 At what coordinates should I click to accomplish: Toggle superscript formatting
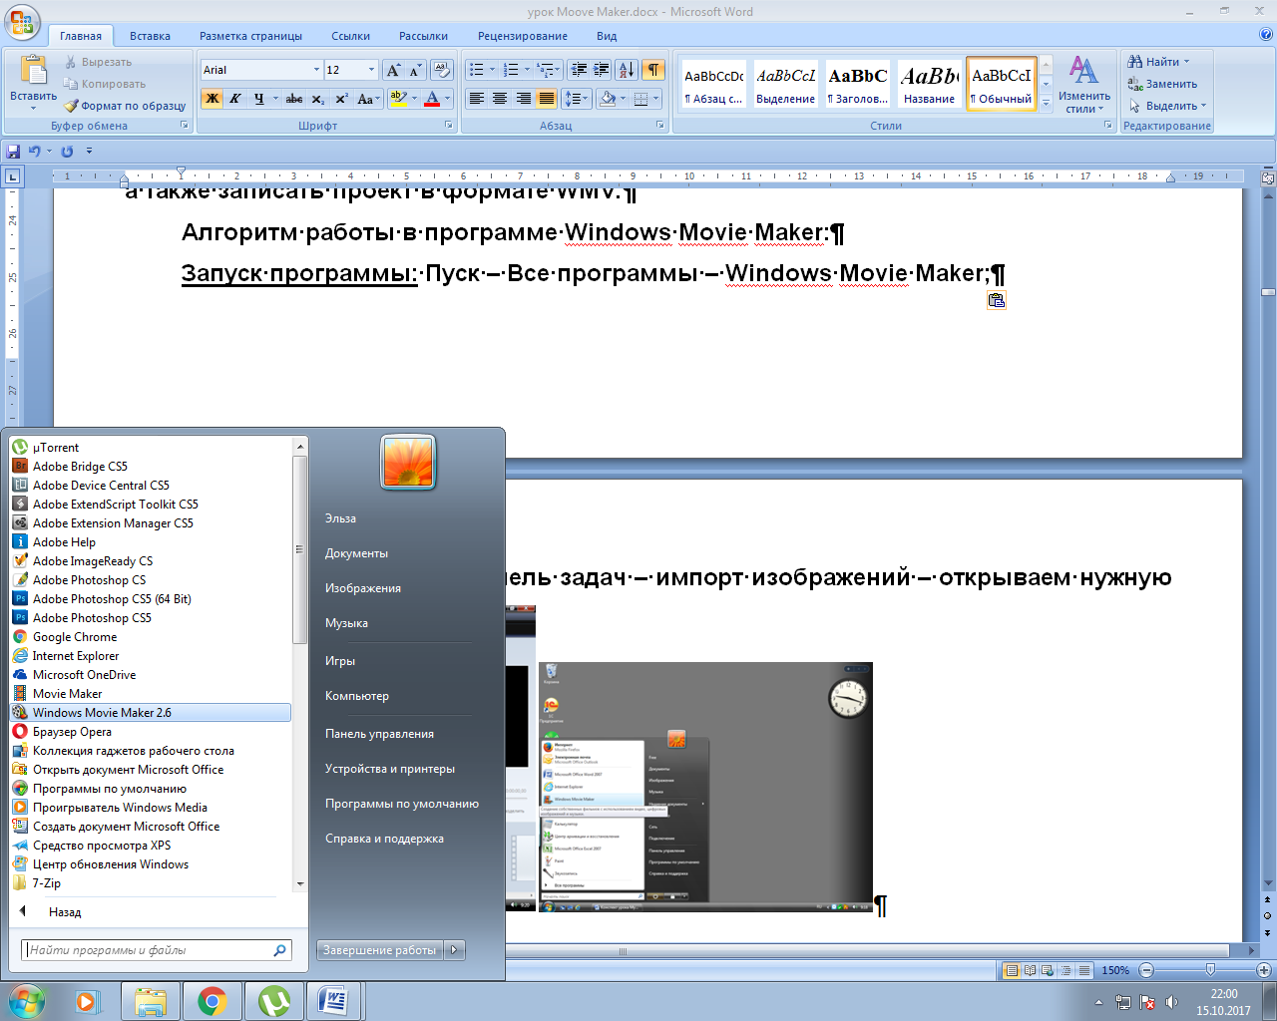(x=341, y=99)
